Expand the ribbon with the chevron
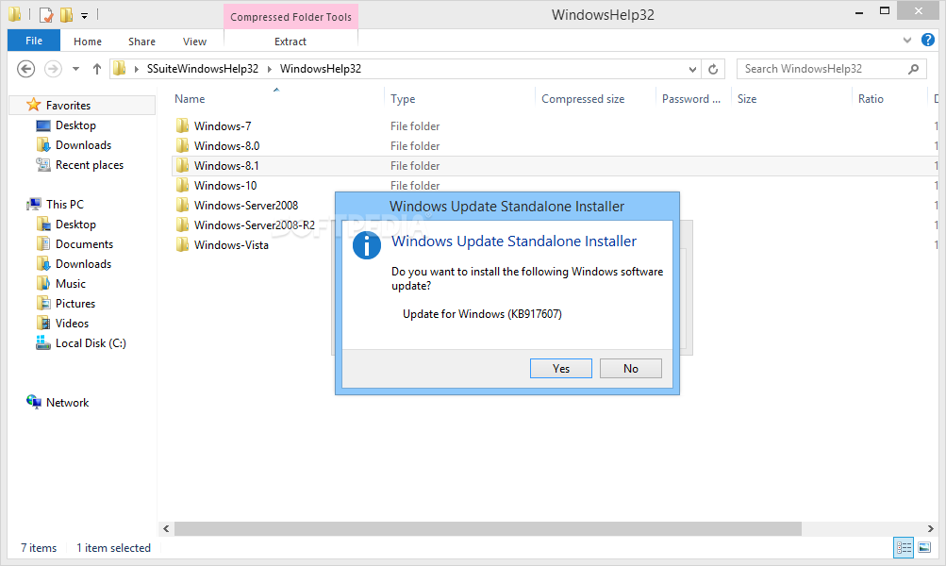This screenshot has height=566, width=946. (906, 41)
